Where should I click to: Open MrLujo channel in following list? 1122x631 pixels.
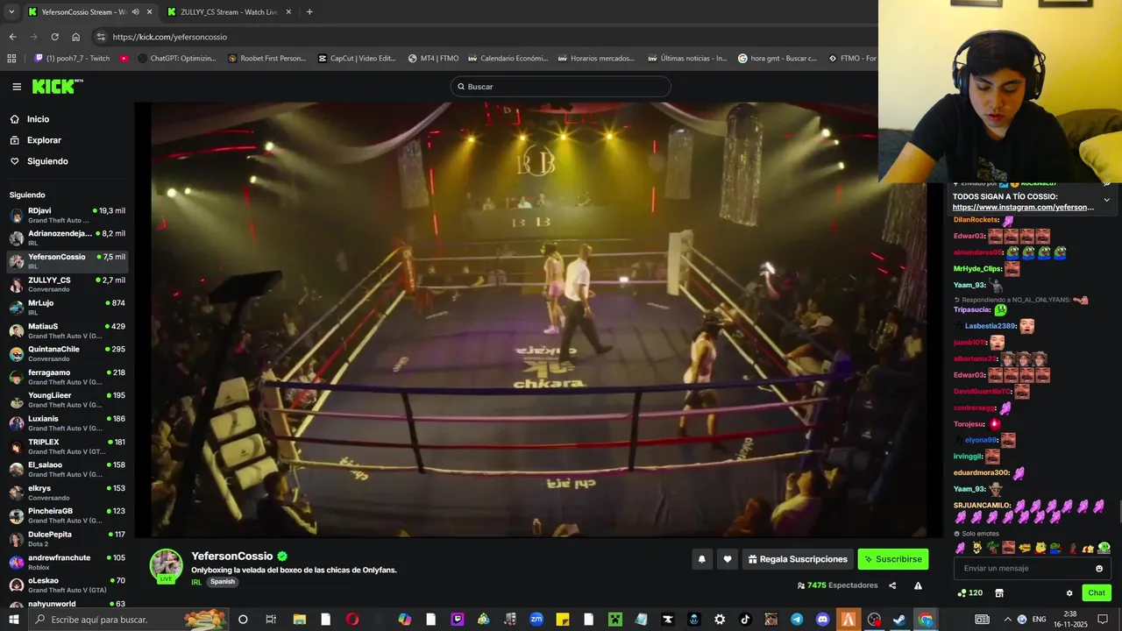click(x=67, y=308)
